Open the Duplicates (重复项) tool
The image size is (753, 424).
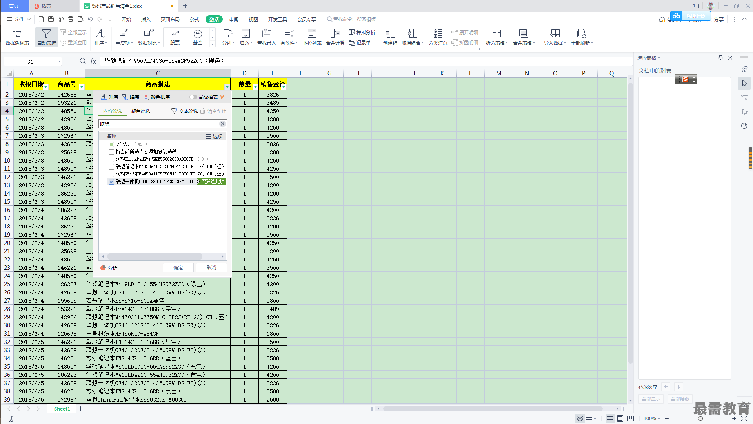coord(124,37)
